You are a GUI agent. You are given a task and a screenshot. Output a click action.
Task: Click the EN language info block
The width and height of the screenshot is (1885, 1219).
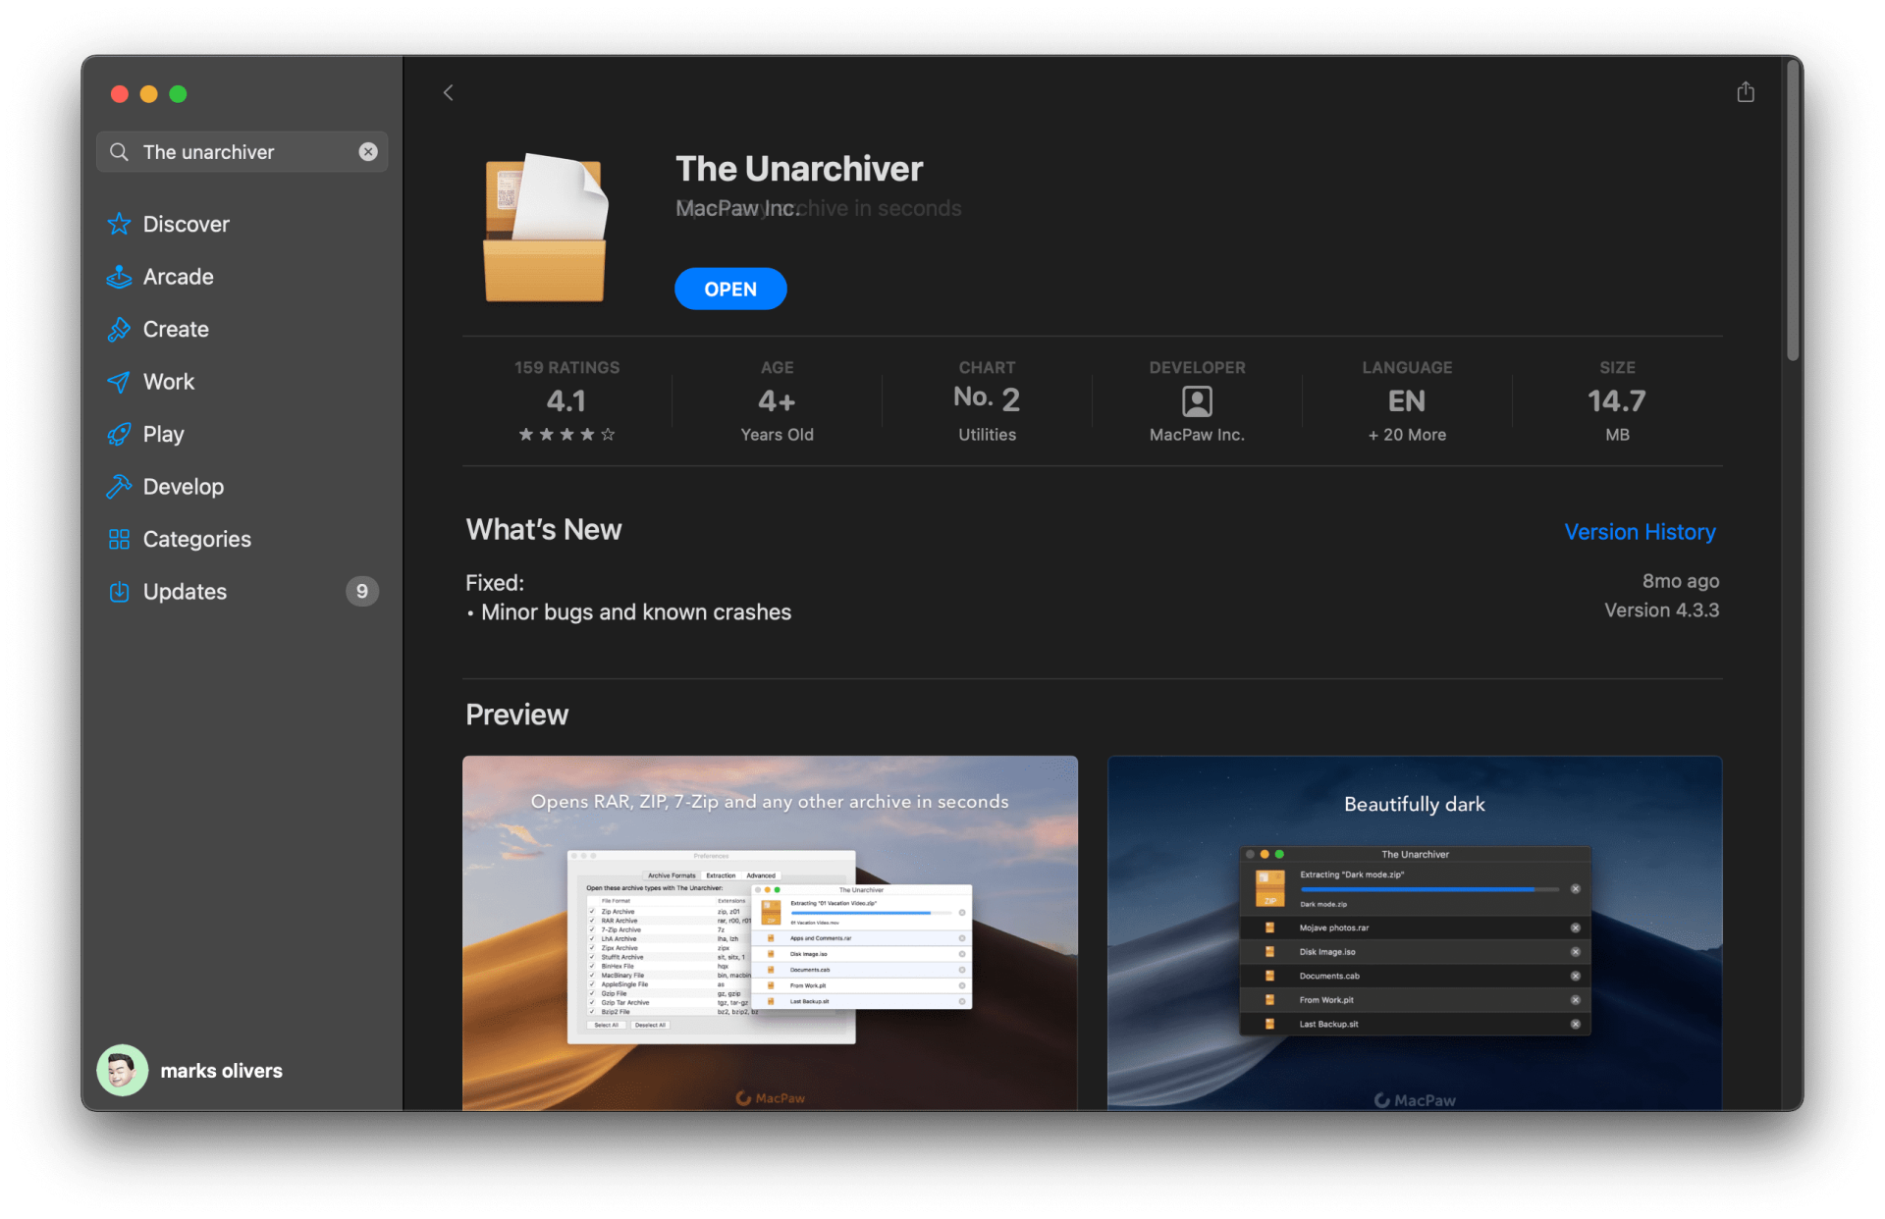coord(1407,400)
